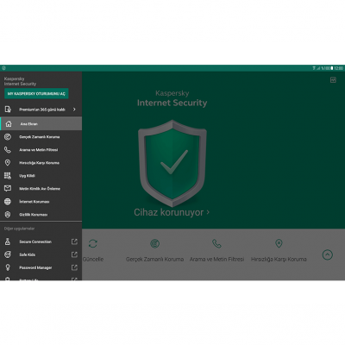This screenshot has height=345, width=345.
Task: Click the Ana Ekran home icon
Action: [9, 124]
